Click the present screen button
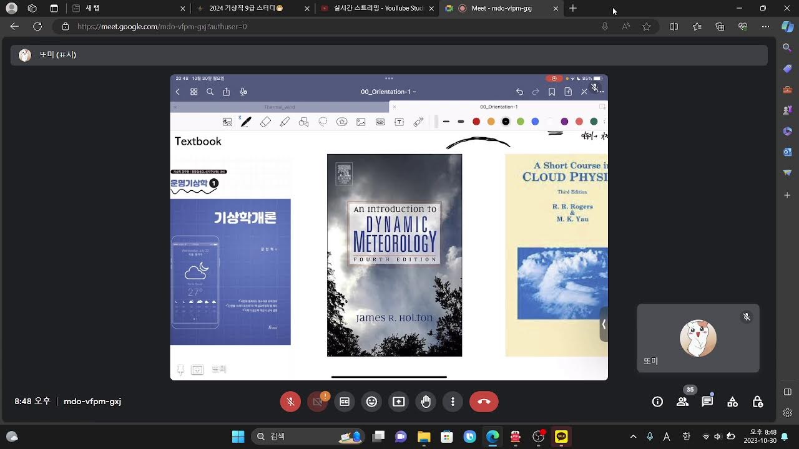The image size is (799, 449). click(398, 402)
